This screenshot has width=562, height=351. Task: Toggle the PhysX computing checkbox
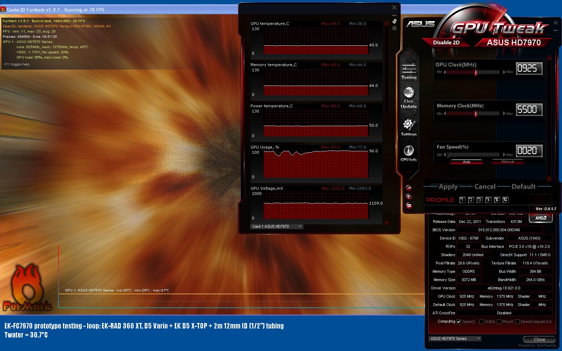coord(499,322)
